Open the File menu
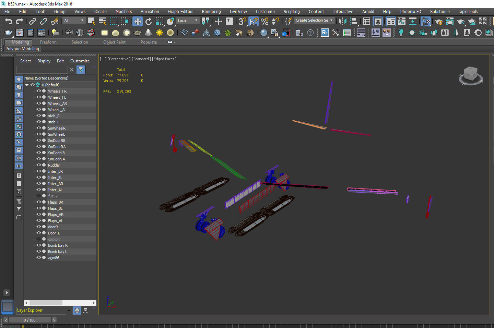Screen dimensions: 494x328 pos(7,12)
